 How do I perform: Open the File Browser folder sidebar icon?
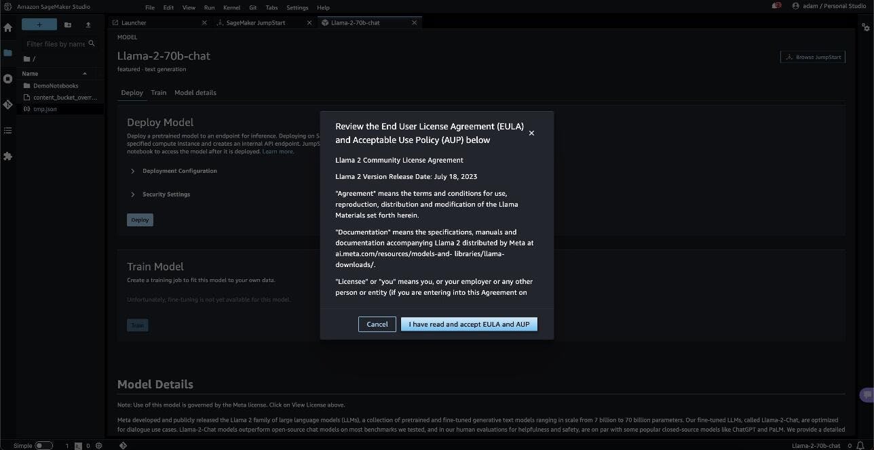tap(8, 53)
